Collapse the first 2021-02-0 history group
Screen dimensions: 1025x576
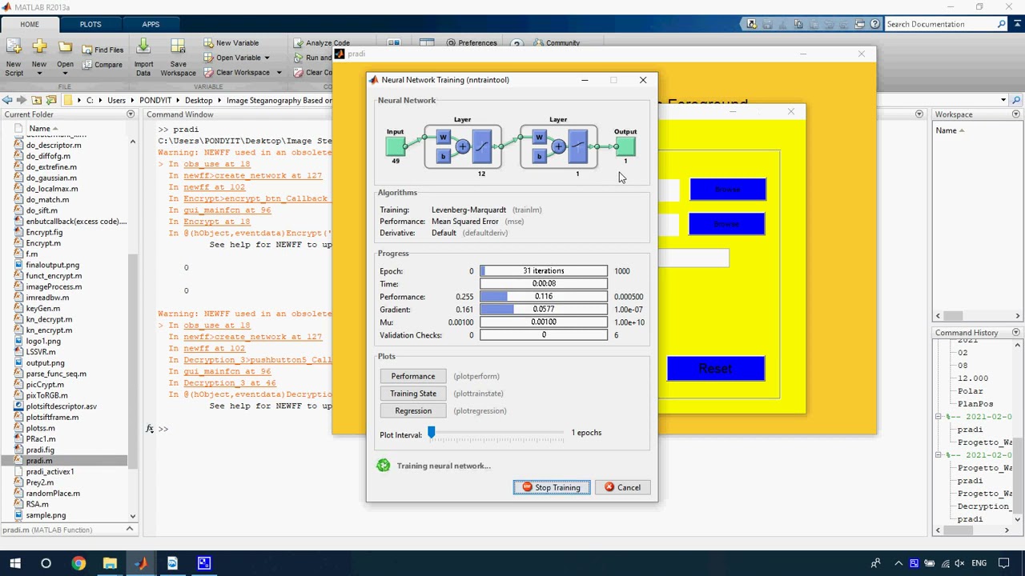click(939, 417)
